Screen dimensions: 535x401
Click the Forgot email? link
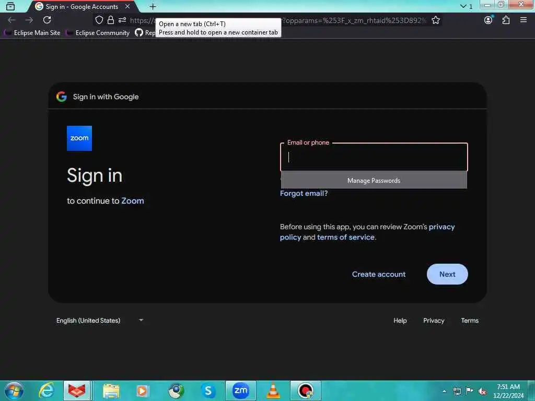(304, 193)
